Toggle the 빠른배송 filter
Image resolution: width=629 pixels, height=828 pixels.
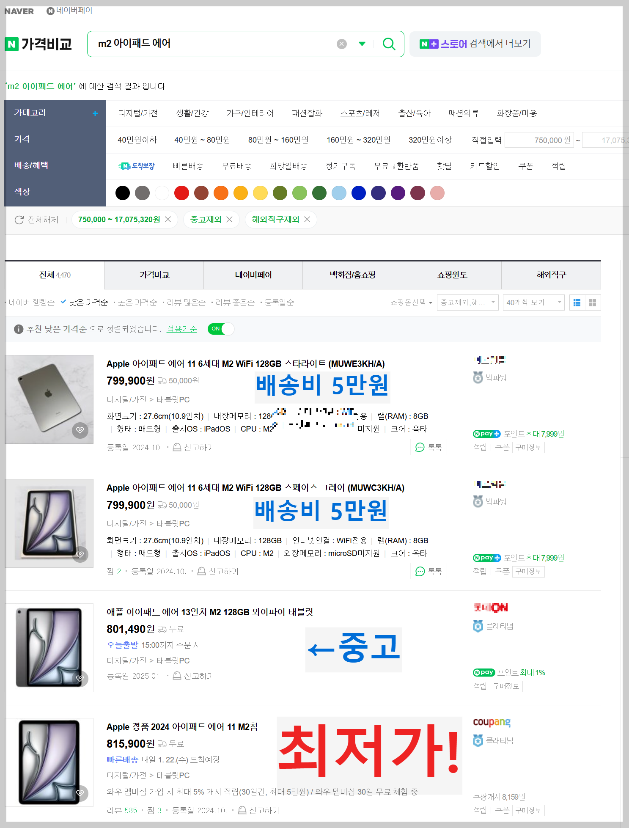tap(188, 166)
